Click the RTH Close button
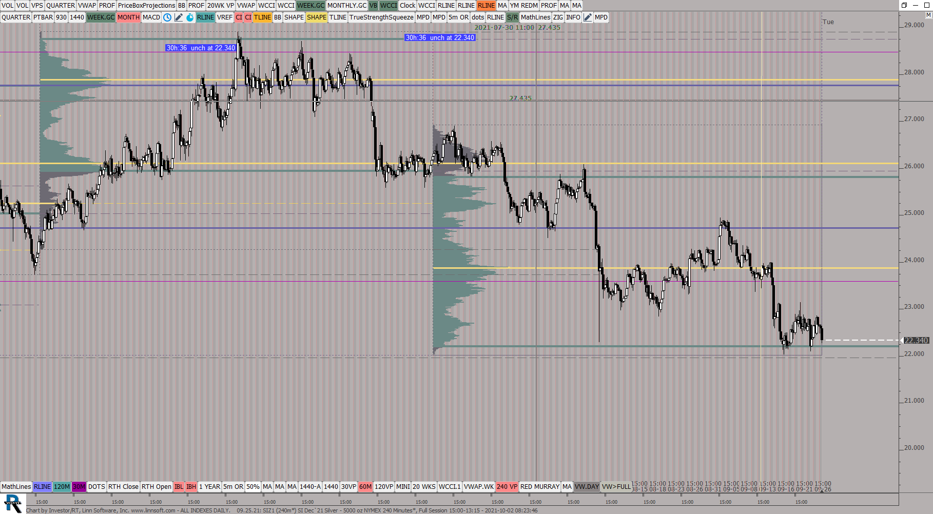Image resolution: width=933 pixels, height=514 pixels. (123, 487)
